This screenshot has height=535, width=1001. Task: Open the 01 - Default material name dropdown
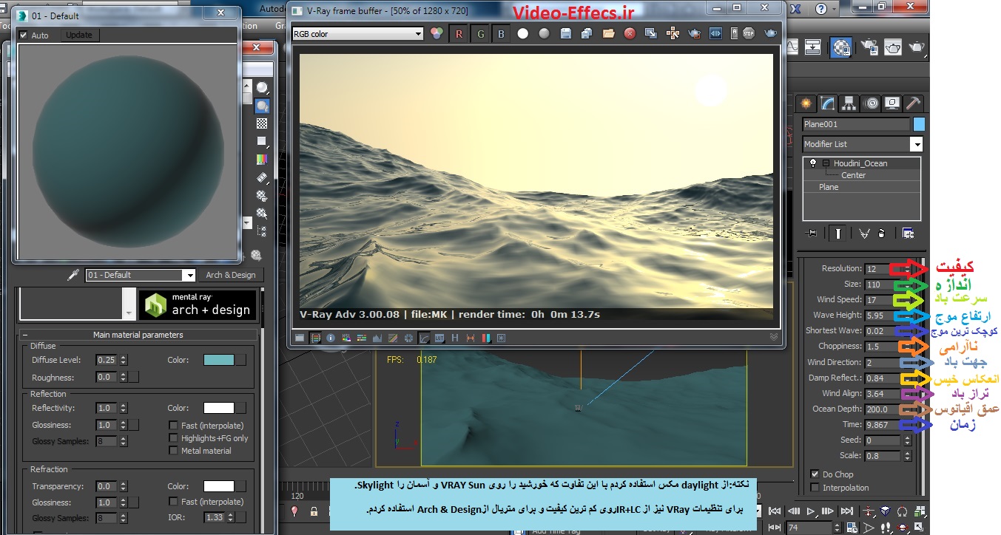pos(189,275)
